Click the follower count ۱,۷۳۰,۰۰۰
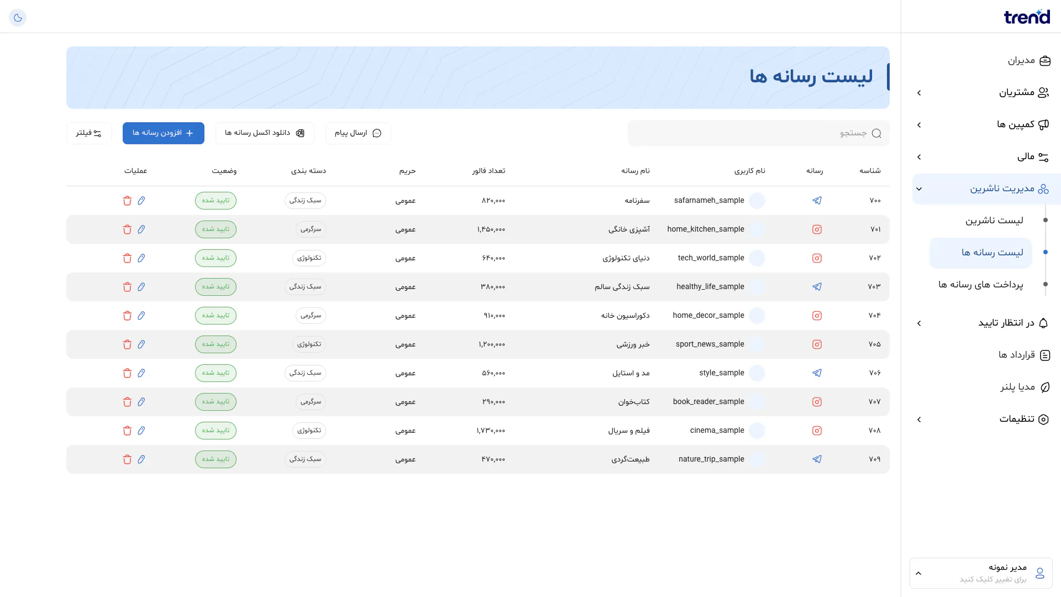 click(x=491, y=431)
